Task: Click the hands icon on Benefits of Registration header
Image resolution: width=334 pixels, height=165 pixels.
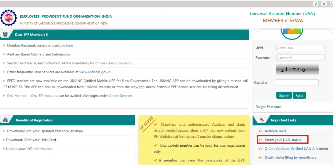Action: tap(6, 120)
